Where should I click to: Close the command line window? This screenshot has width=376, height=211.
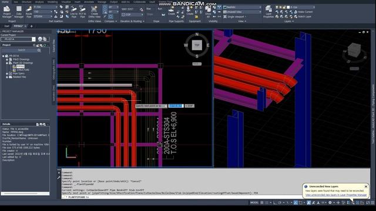point(59,172)
